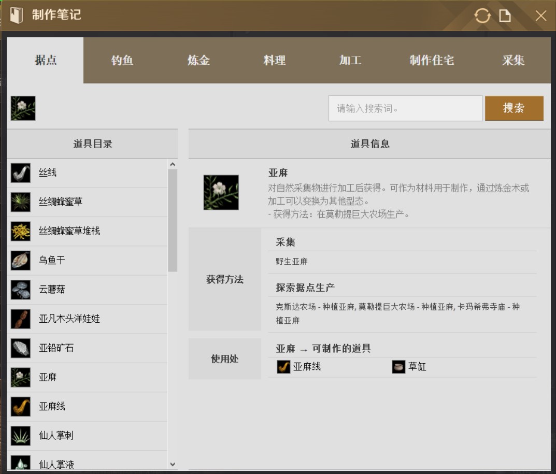Focus the 请输入搜索词 search field
The image size is (556, 474).
tap(405, 108)
